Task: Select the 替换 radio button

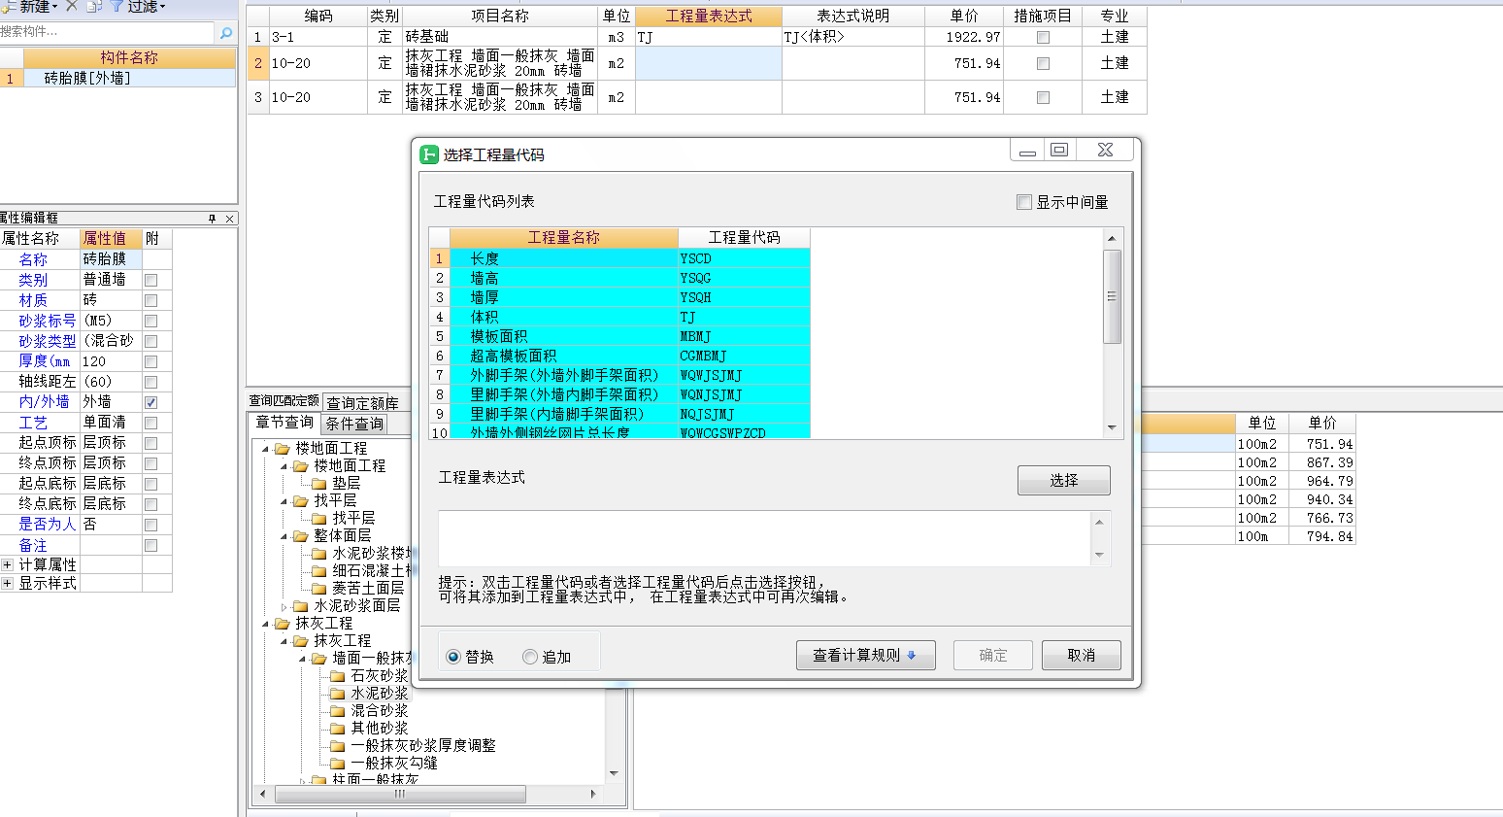Action: pos(453,657)
